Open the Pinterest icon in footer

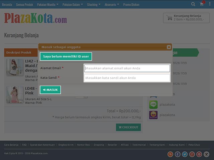[199, 154]
